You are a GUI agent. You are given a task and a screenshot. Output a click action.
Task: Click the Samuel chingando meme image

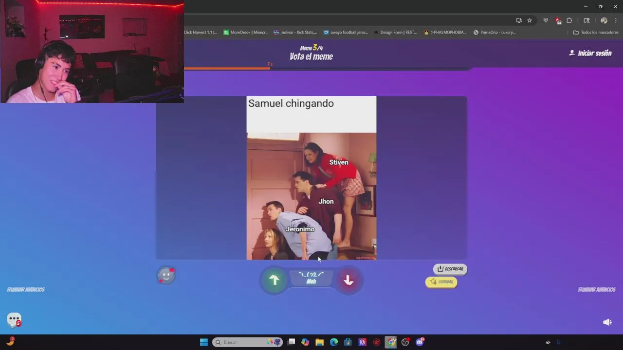[311, 178]
